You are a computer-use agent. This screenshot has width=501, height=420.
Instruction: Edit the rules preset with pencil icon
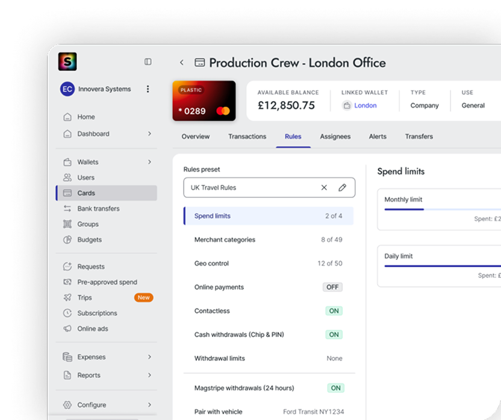[x=342, y=188]
